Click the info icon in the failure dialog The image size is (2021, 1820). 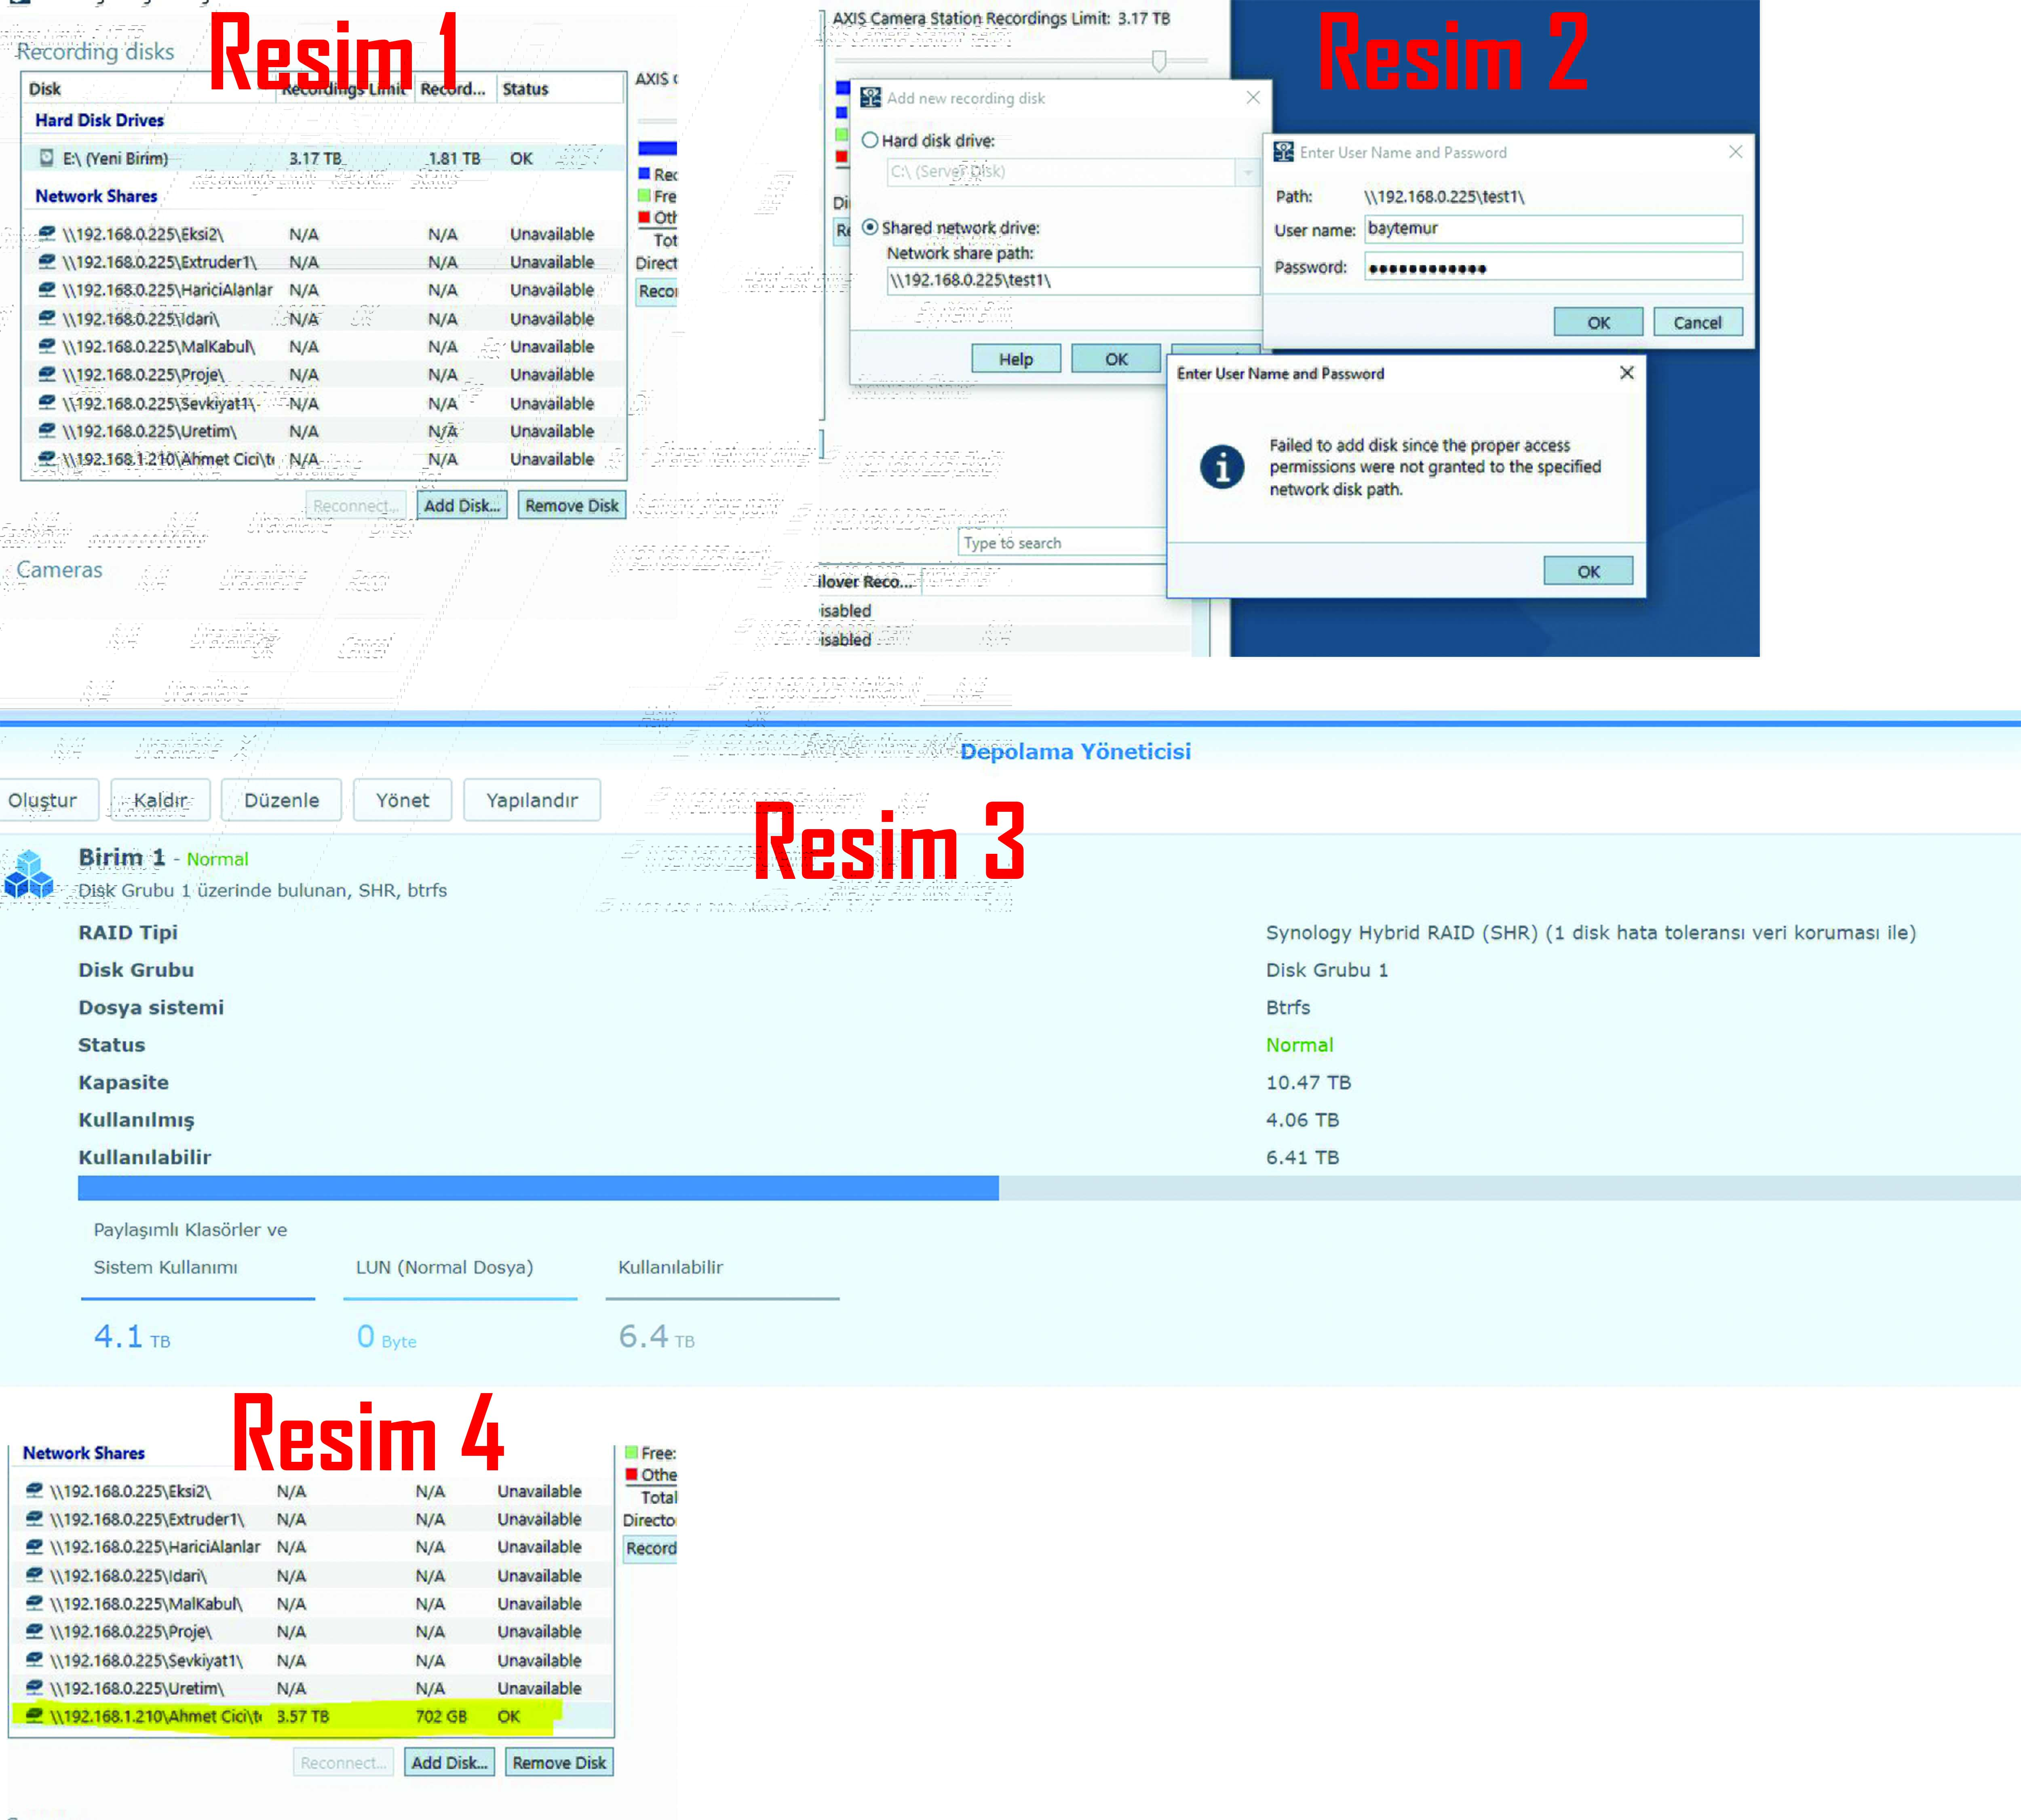(x=1221, y=467)
